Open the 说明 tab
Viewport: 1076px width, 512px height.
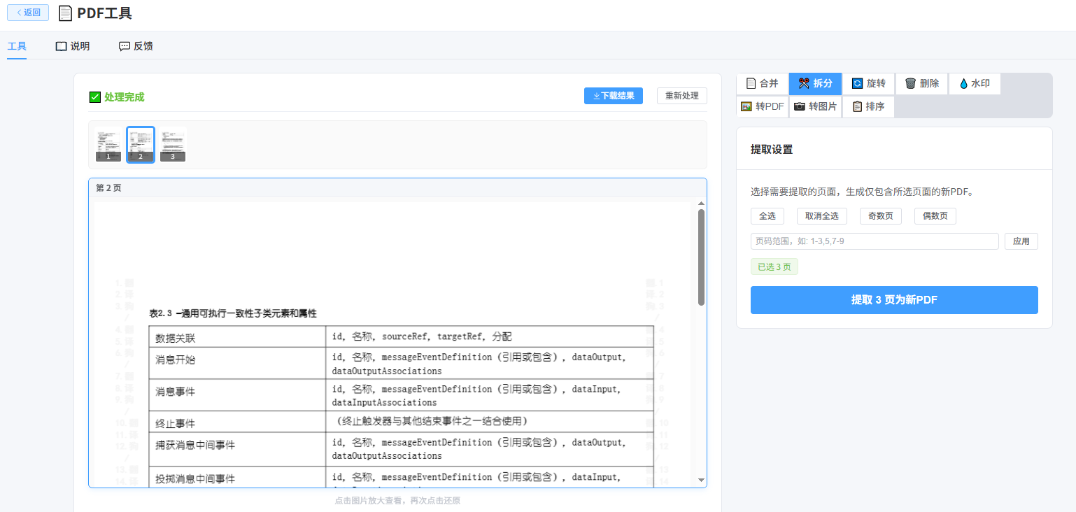(x=73, y=46)
